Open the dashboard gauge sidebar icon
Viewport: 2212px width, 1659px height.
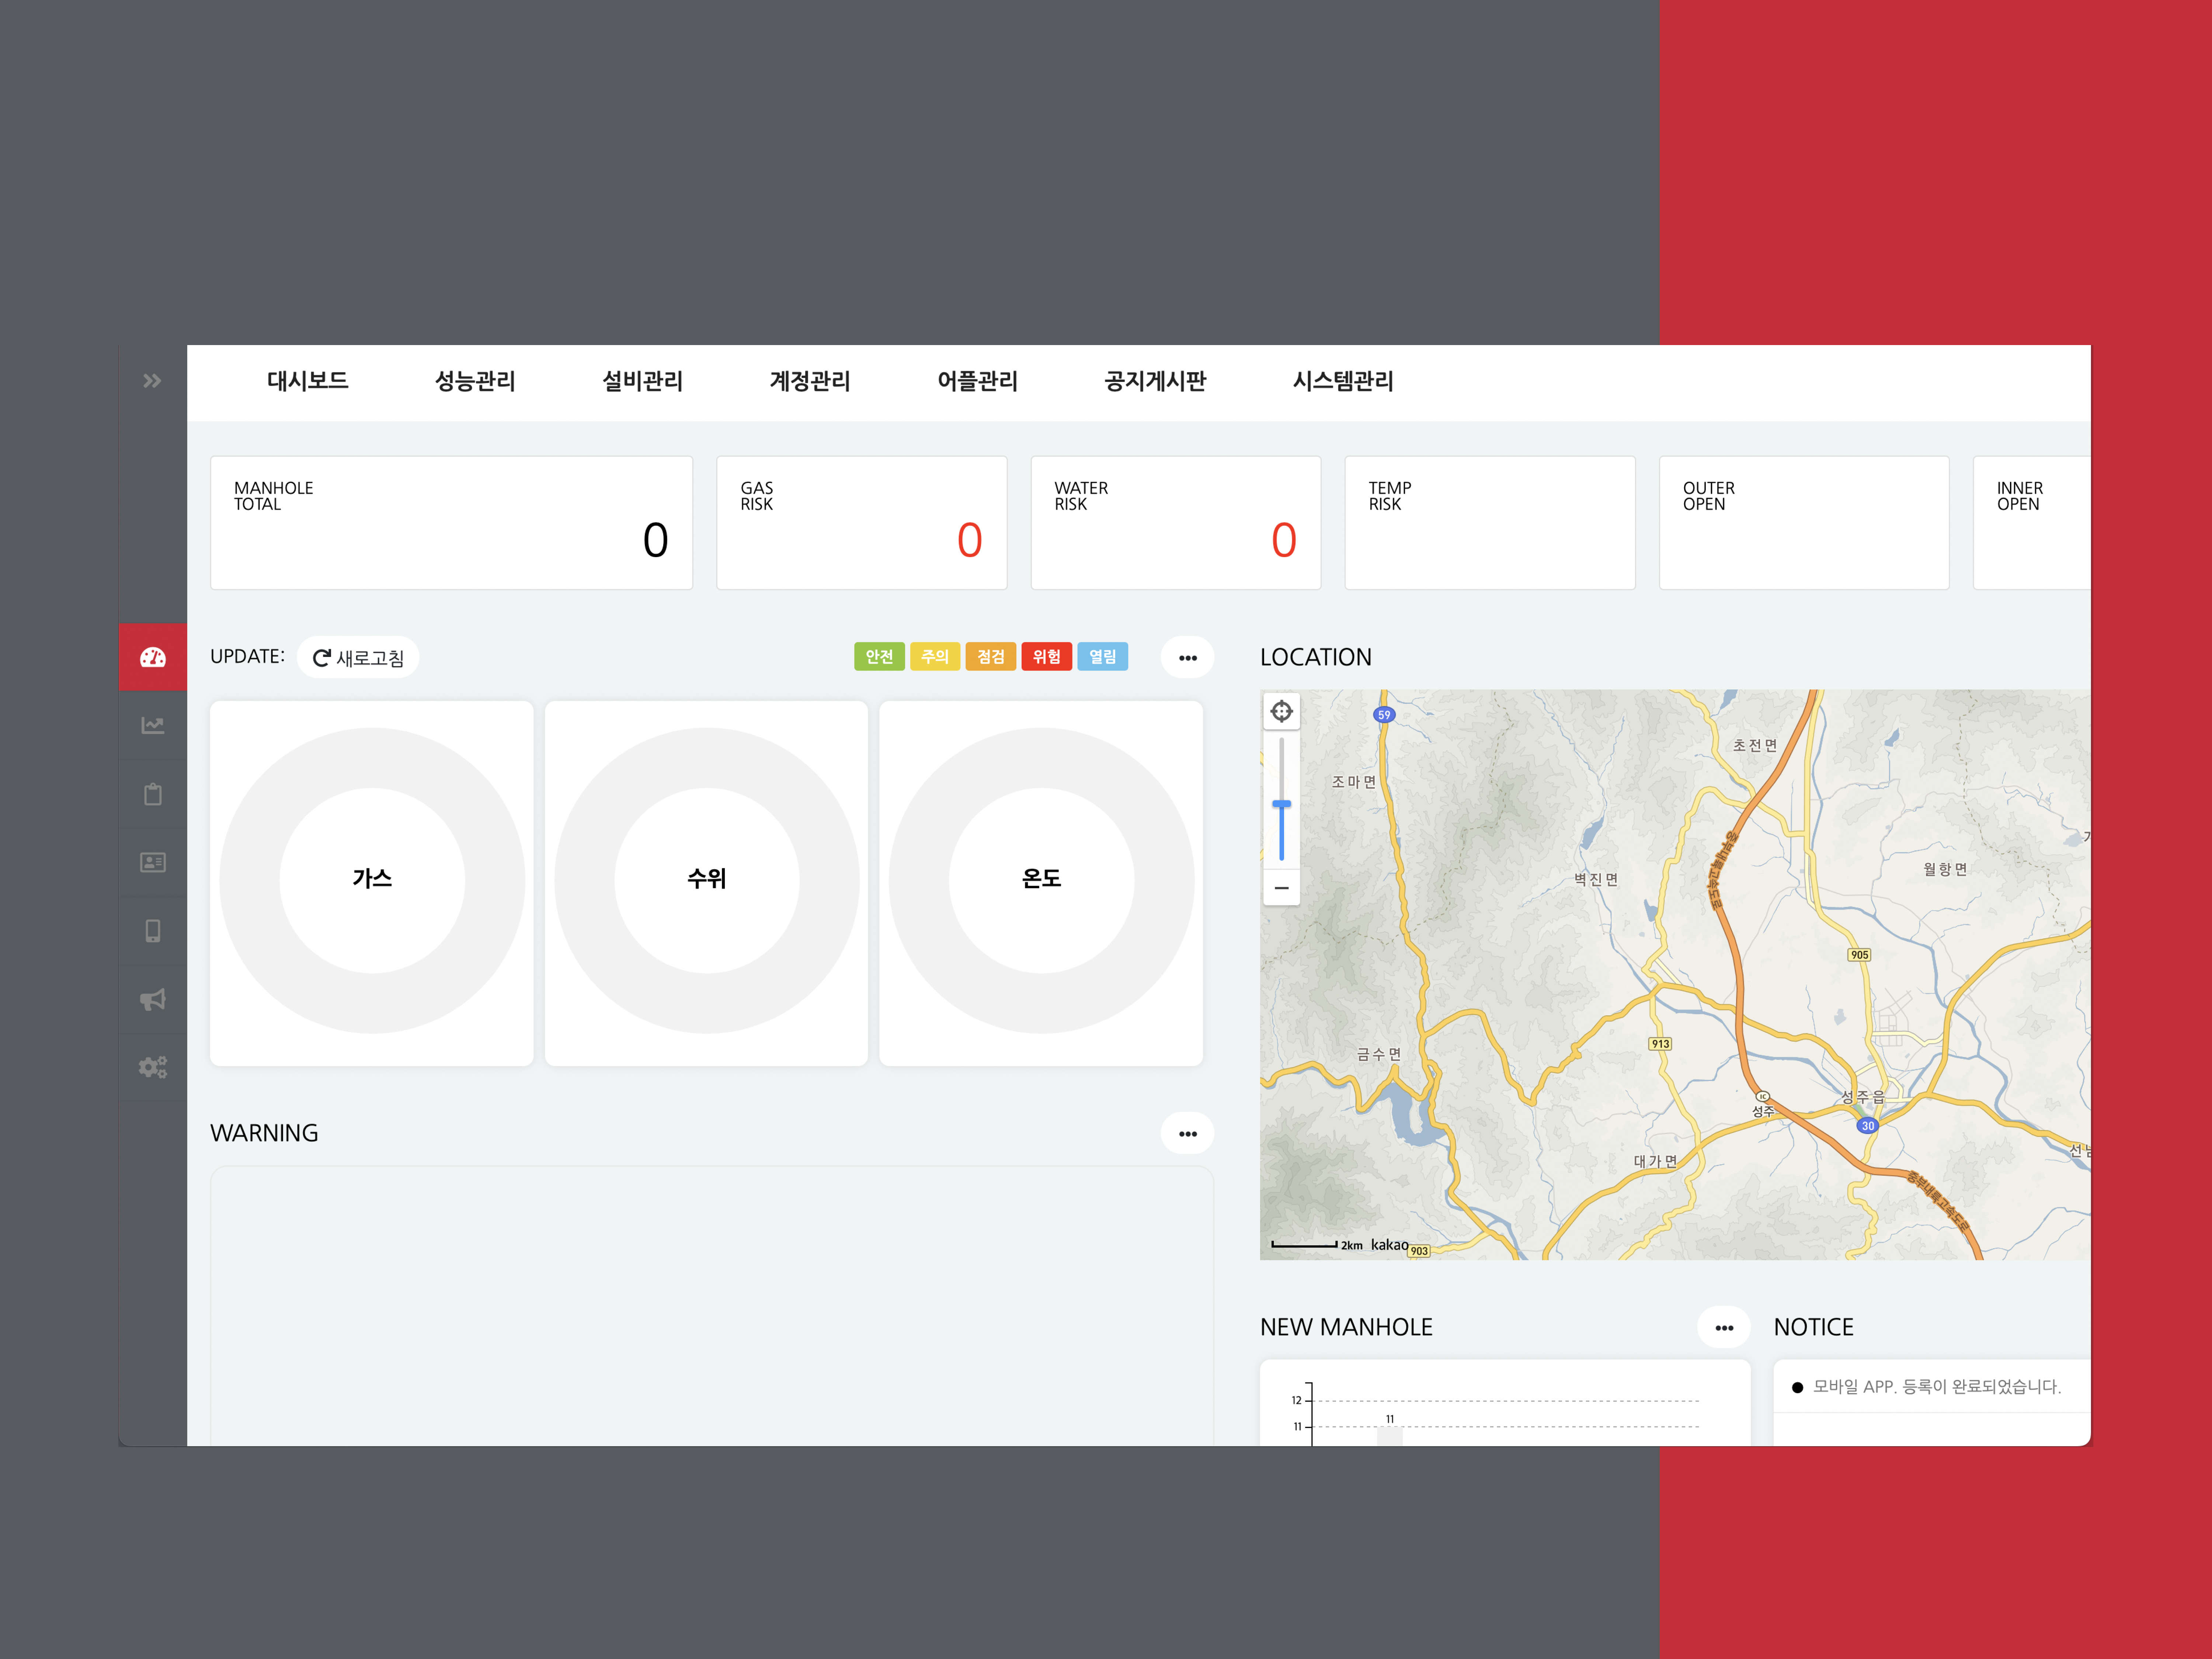tap(153, 657)
